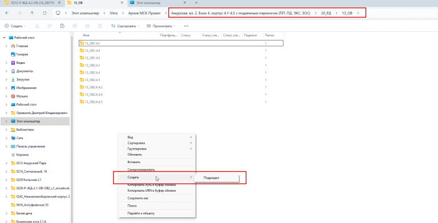Viewport: 438px width, 223px height.
Task: Open a new tab with plus icon
Action: [196, 3]
